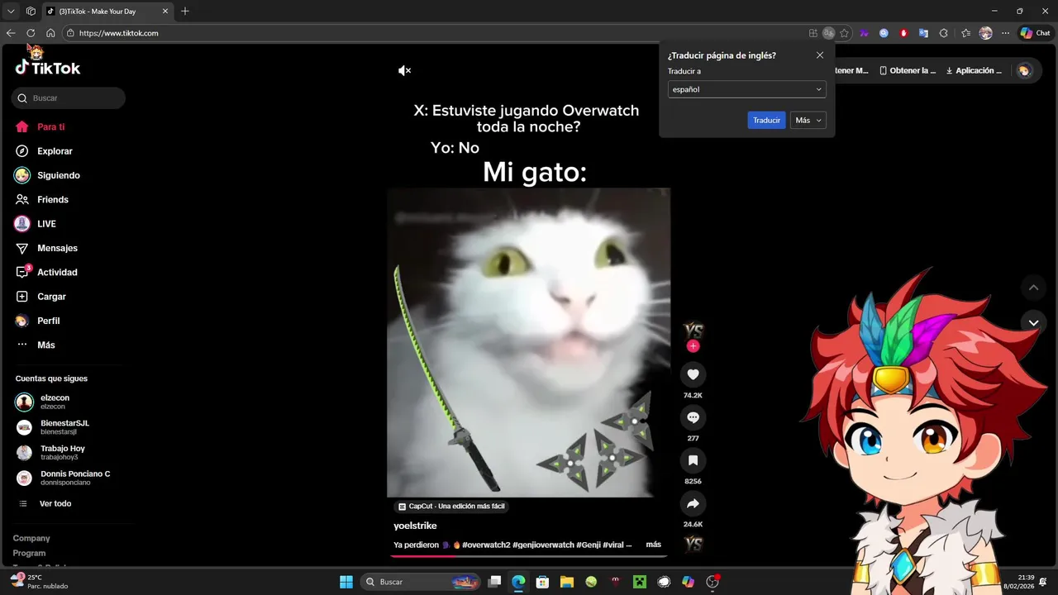Open the Donnis Ponciano C account
The width and height of the screenshot is (1058, 595).
(63, 478)
